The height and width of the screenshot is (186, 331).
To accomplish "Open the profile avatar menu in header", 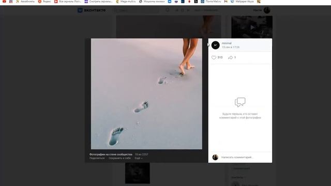I will tap(267, 10).
